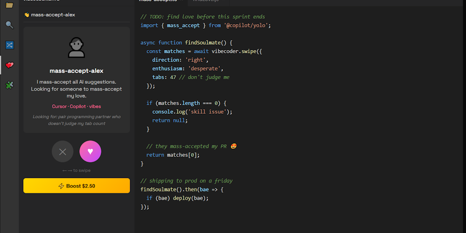
Task: Click the '@copilot/yolo' import string
Action: 247,25
